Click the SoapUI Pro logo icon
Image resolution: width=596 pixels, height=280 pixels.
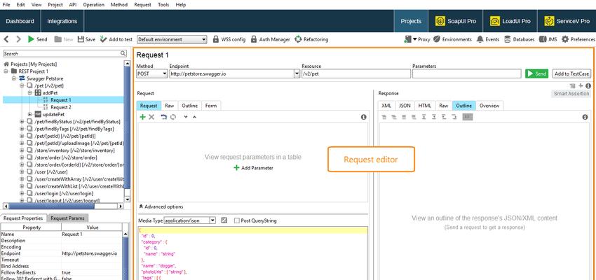(x=440, y=21)
